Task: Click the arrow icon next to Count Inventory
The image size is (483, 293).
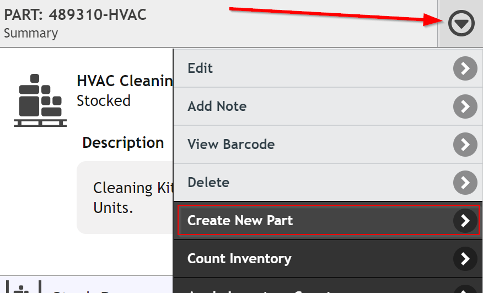Action: [465, 259]
